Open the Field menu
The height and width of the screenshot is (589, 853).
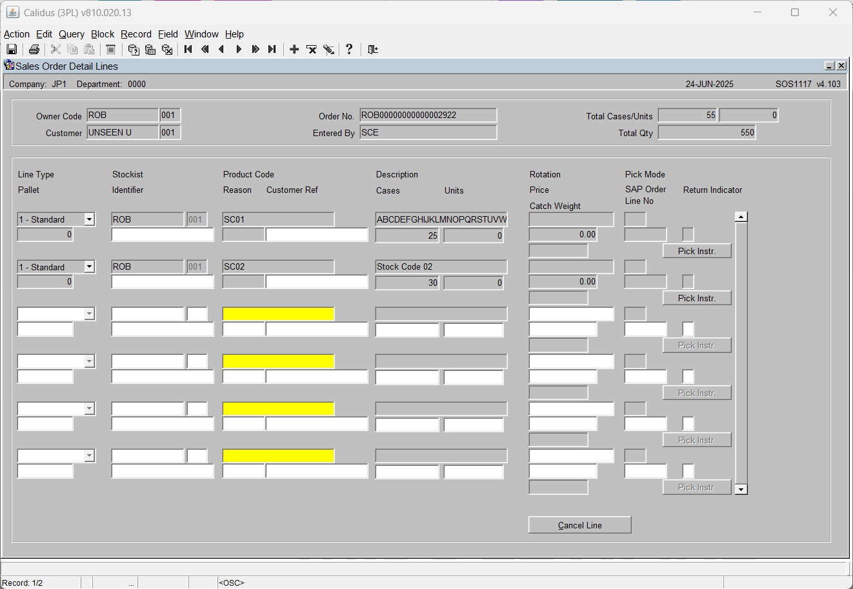click(168, 34)
